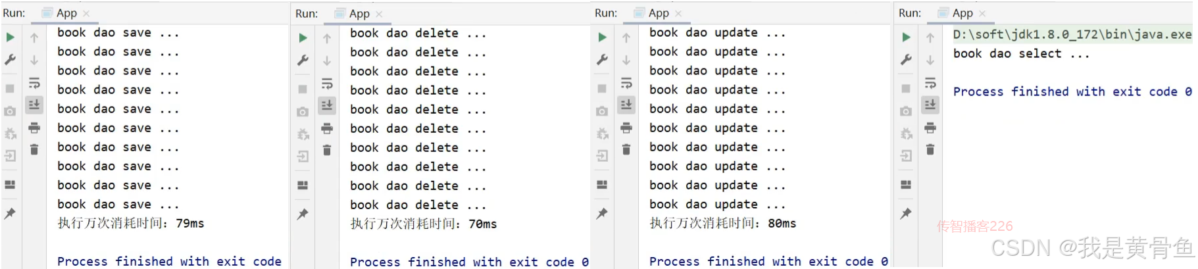This screenshot has height=269, width=1198.
Task: Click down arrow in save output panel
Action: (x=34, y=60)
